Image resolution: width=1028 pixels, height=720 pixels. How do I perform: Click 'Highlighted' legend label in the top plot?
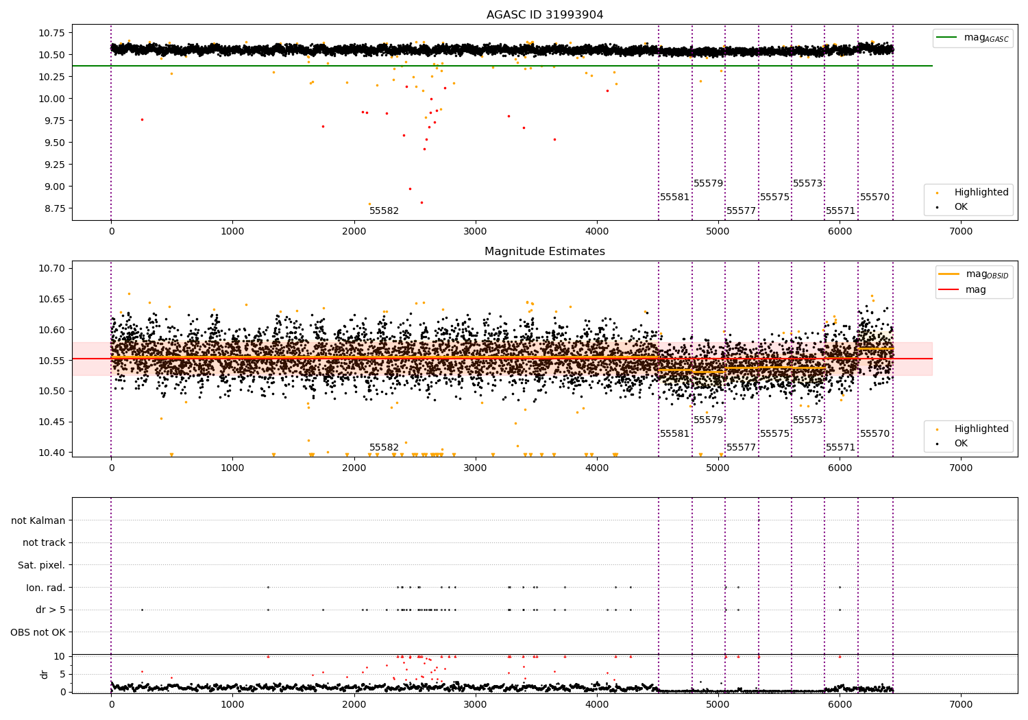click(981, 192)
